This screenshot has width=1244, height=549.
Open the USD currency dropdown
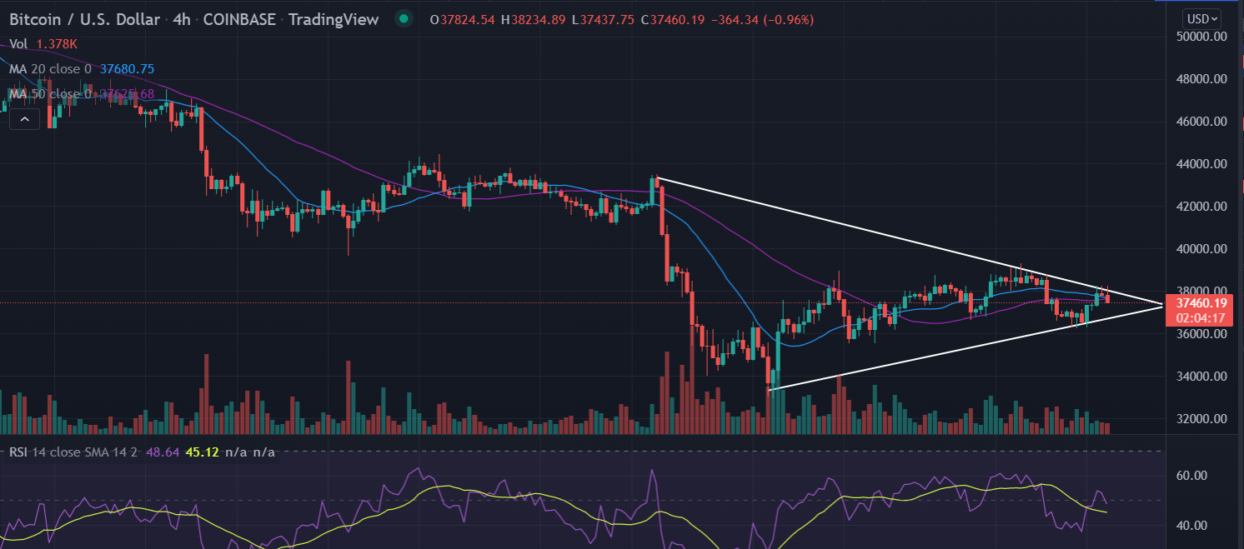pos(1202,17)
